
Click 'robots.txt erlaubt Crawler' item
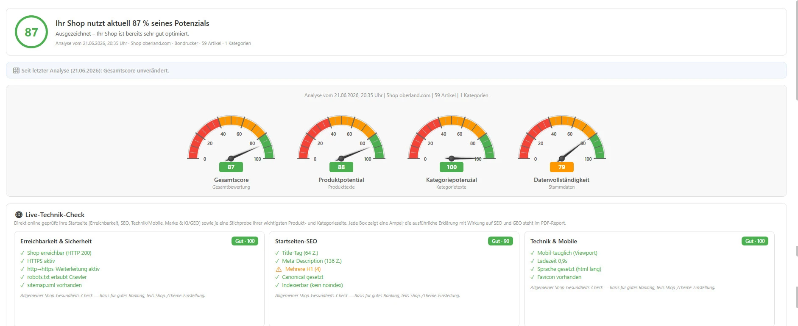[x=57, y=277]
